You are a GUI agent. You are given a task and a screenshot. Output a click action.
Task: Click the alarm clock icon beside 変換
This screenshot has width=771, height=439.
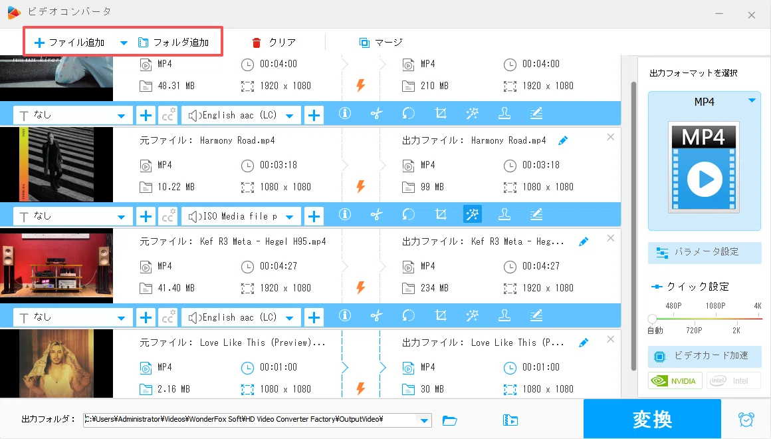click(746, 420)
